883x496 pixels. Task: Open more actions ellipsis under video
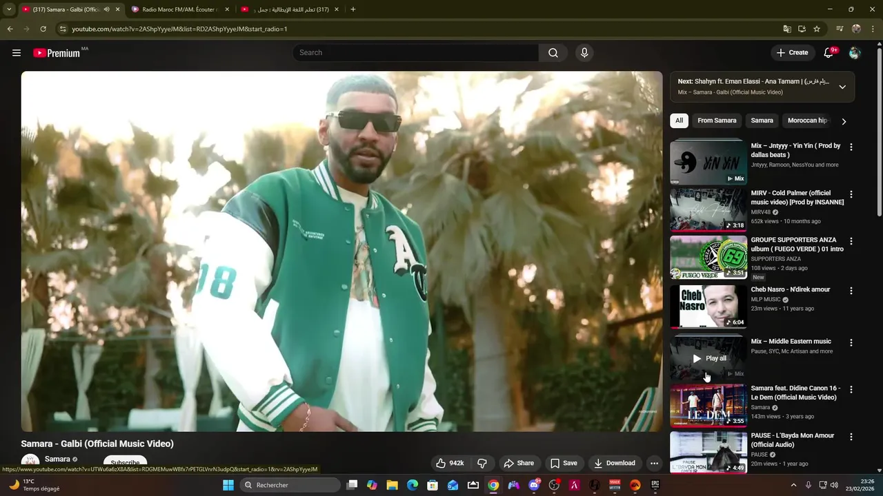point(654,463)
